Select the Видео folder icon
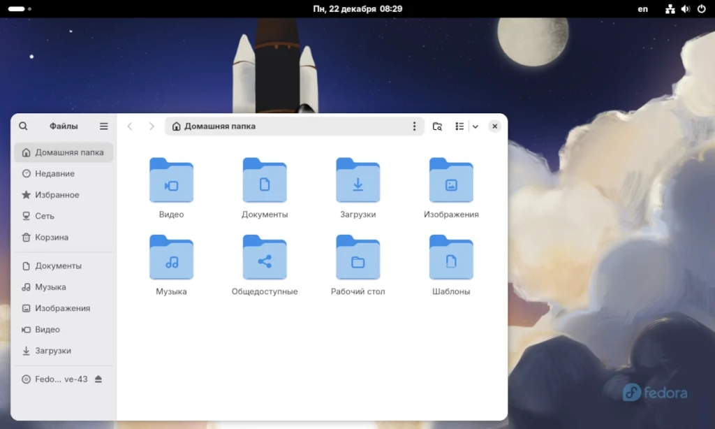Screen dimensions: 715x429 click(172, 180)
